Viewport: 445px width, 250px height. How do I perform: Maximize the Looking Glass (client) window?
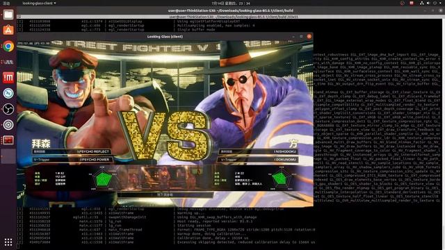click(x=301, y=36)
